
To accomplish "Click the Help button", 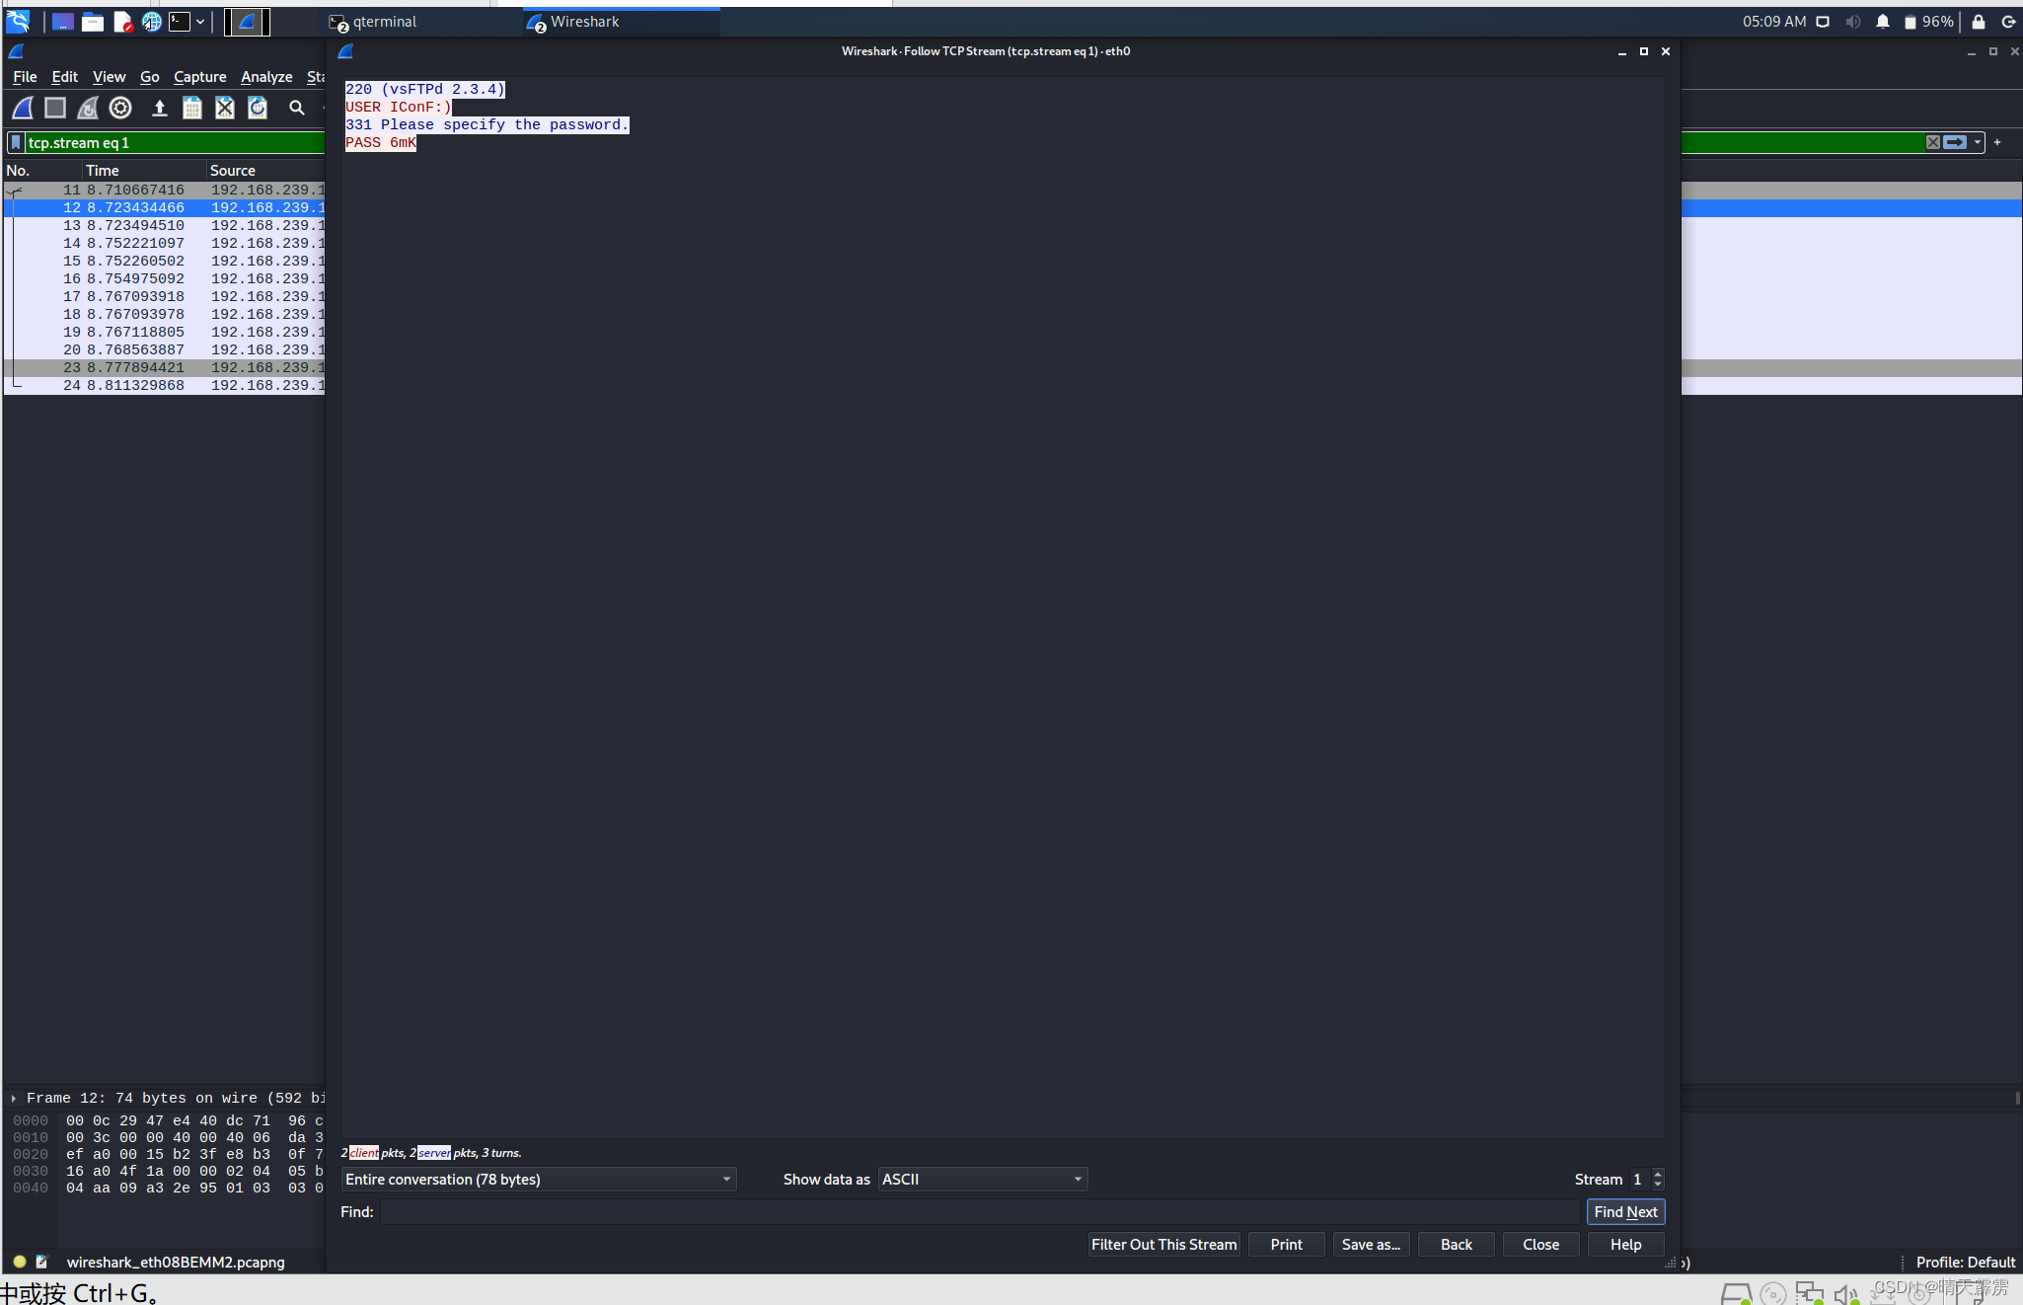I will (x=1625, y=1244).
